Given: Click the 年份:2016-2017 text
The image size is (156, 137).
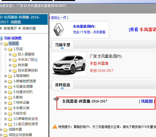Looking at the screenshot, I should pos(101,71).
